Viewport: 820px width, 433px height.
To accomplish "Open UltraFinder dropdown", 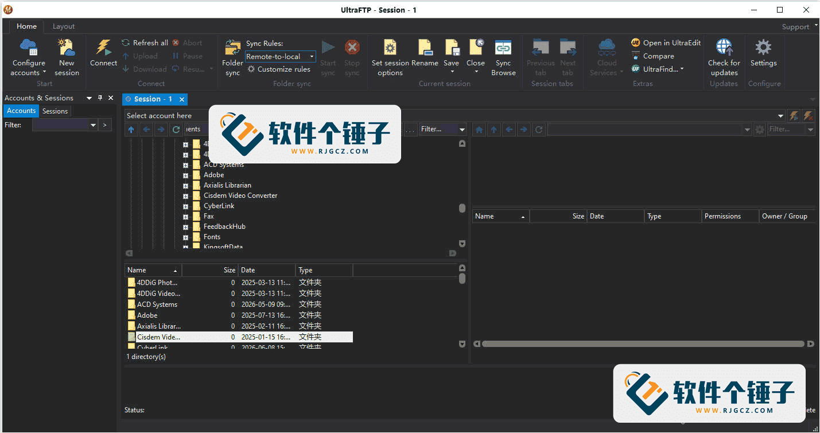I will (x=658, y=69).
